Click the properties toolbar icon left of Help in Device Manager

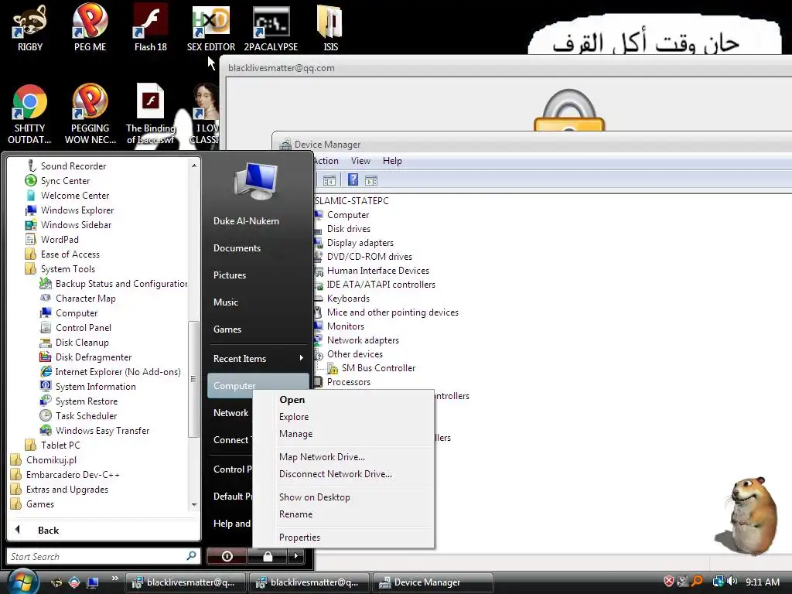click(329, 180)
